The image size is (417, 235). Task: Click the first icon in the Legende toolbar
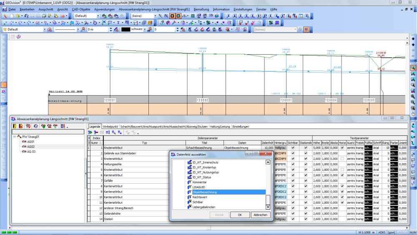point(90,132)
